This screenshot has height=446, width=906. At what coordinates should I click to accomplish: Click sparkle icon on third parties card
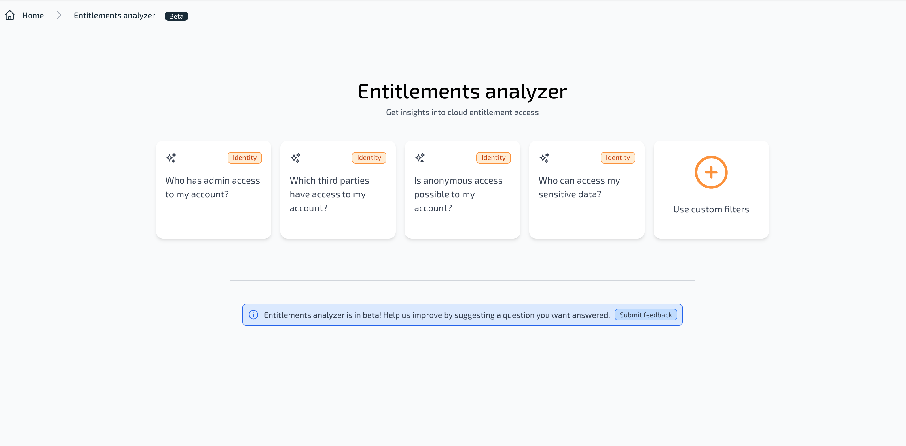click(x=295, y=158)
